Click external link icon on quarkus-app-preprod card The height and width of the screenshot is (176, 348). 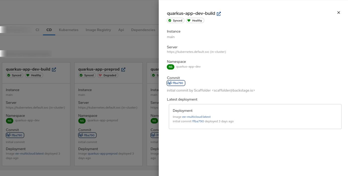point(123,69)
